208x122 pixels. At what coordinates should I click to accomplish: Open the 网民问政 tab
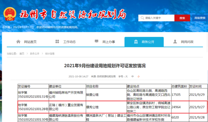click(183, 42)
